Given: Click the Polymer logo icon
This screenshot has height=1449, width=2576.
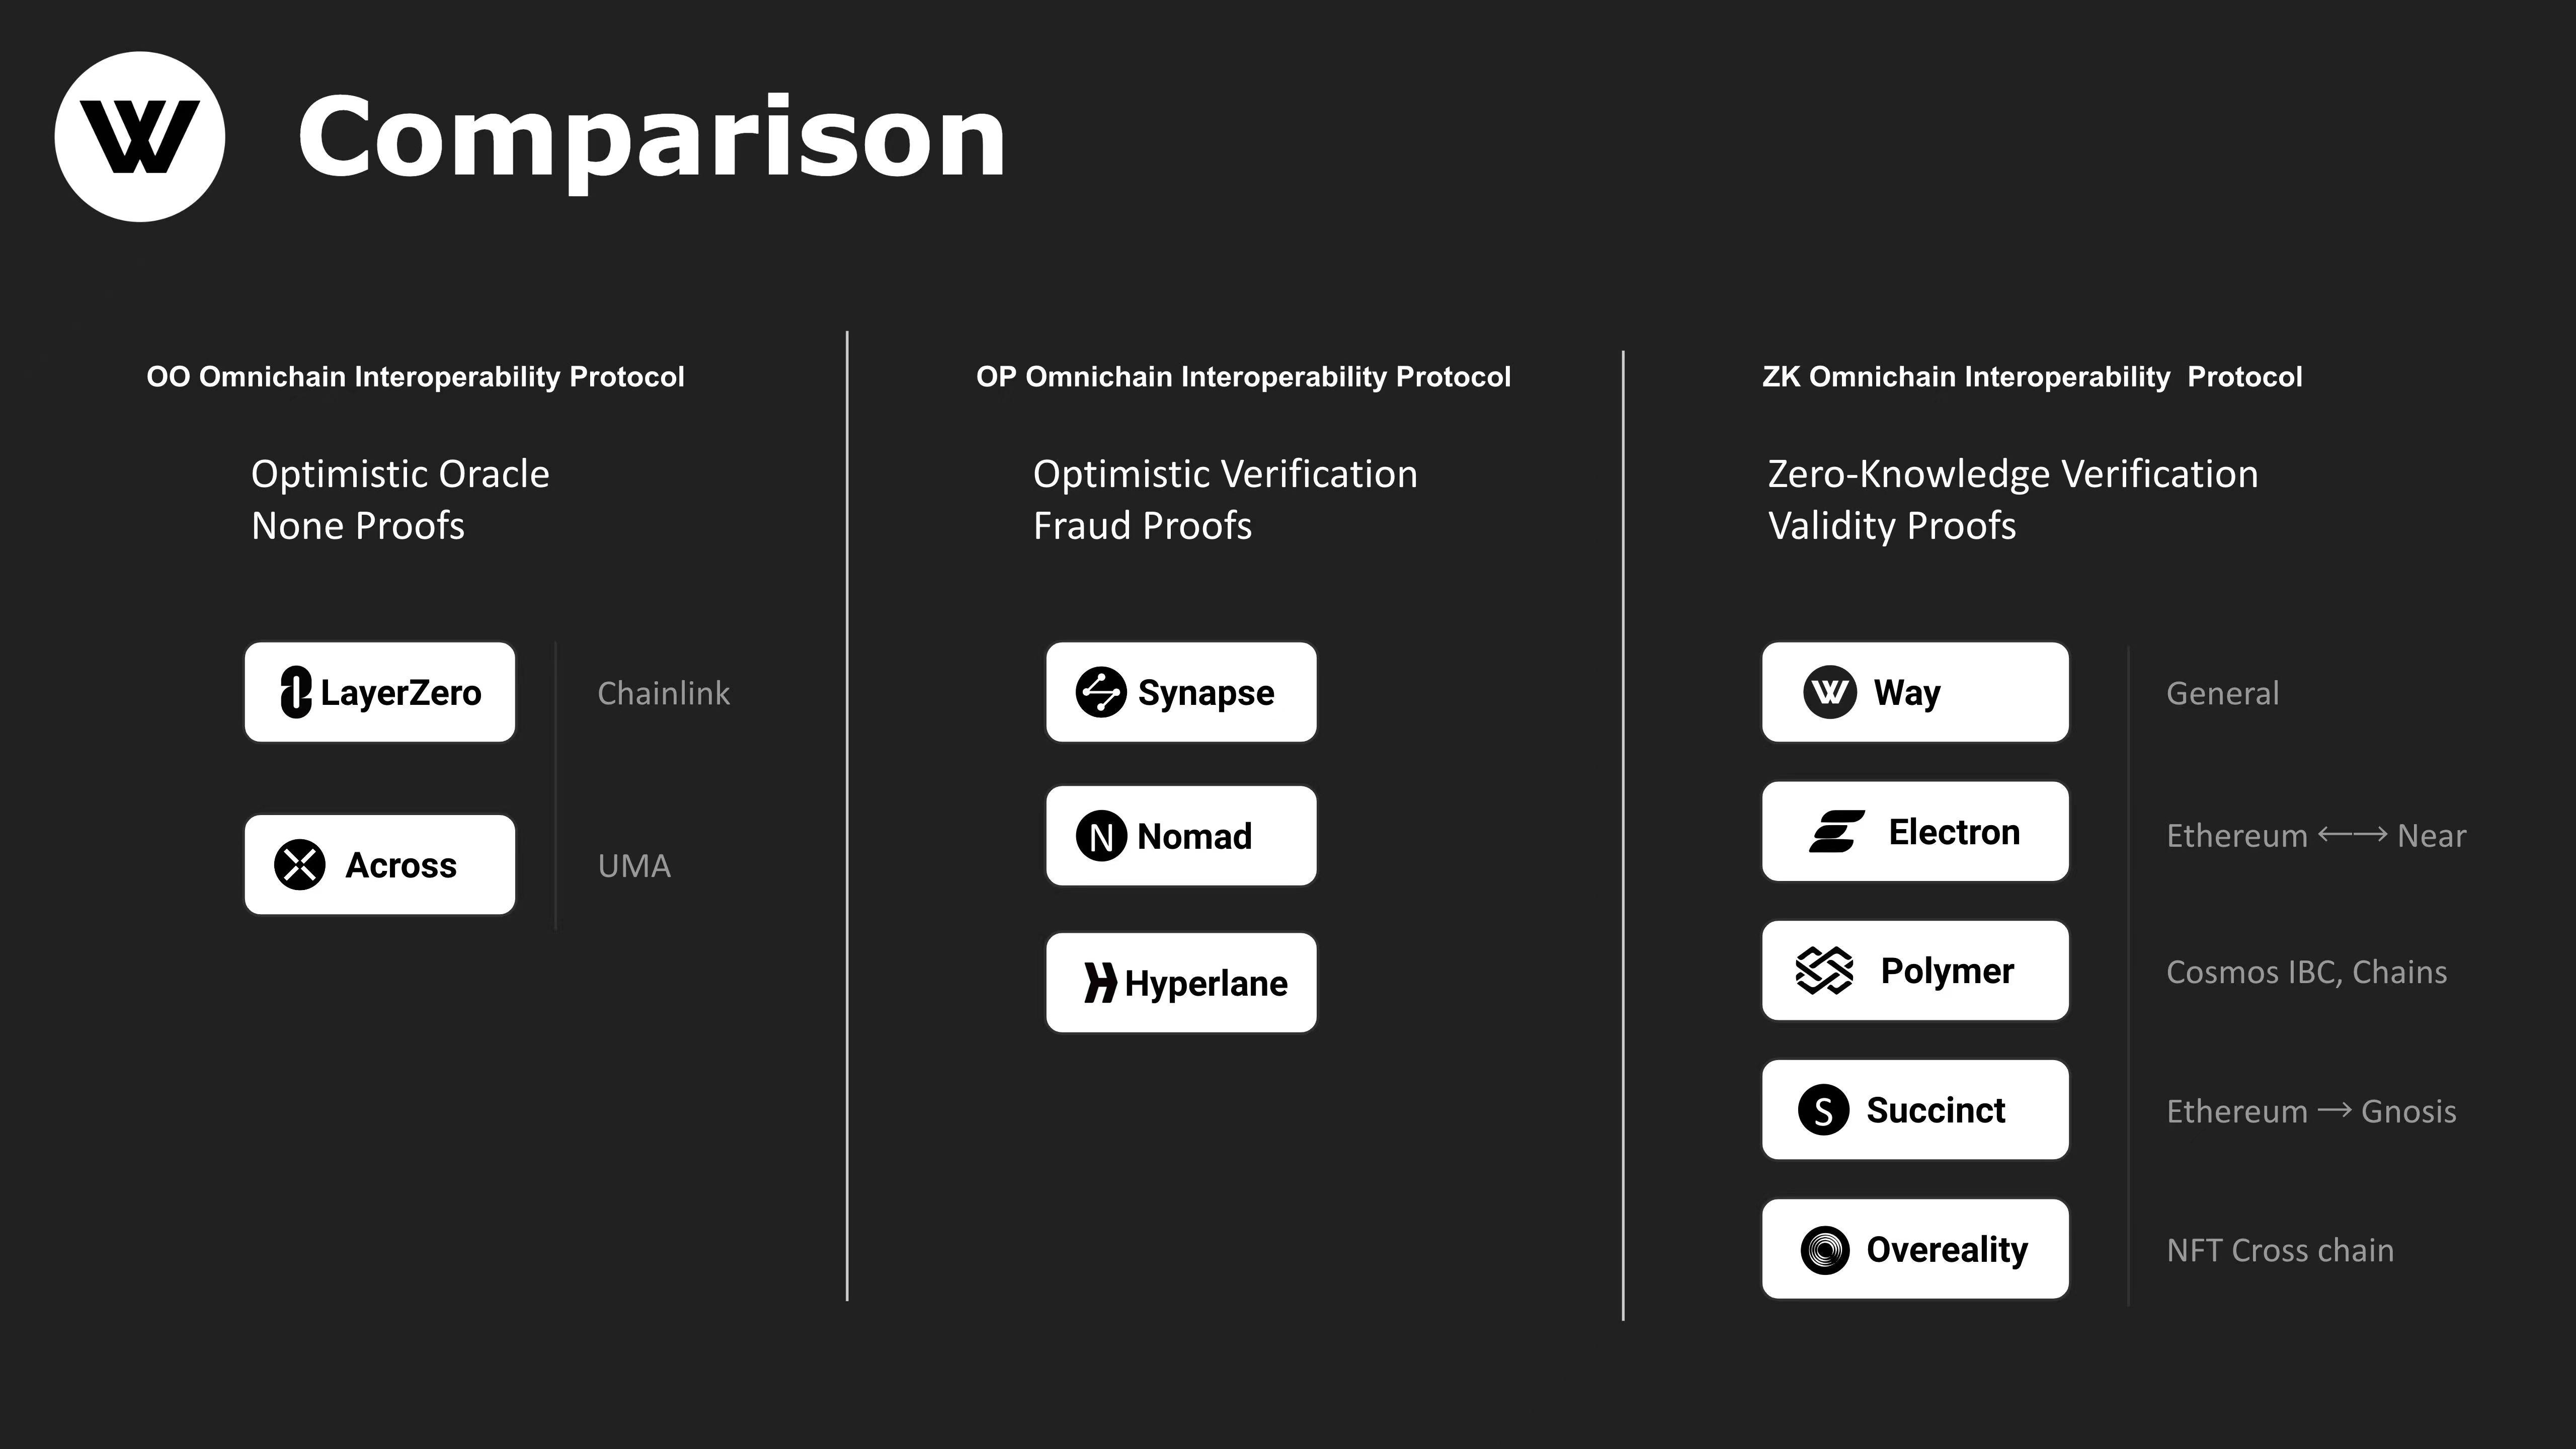Looking at the screenshot, I should [x=1824, y=971].
